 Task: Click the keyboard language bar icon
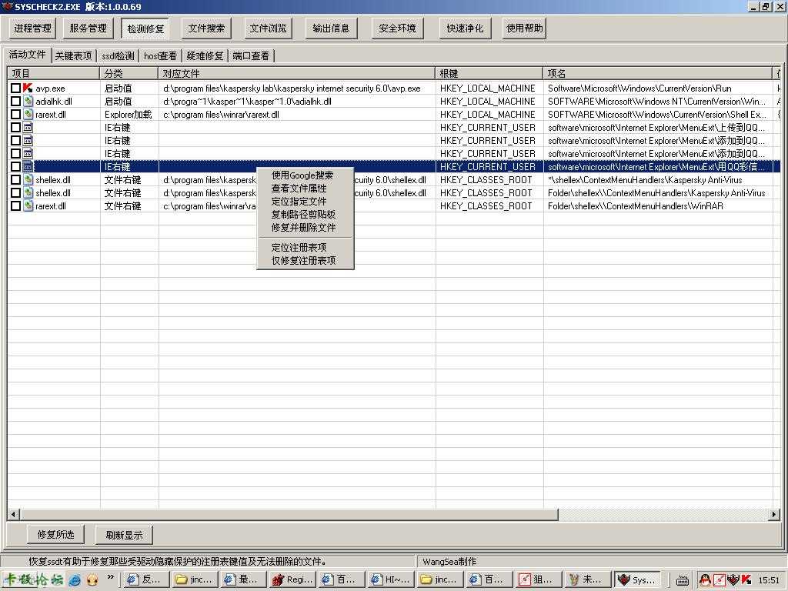(682, 580)
